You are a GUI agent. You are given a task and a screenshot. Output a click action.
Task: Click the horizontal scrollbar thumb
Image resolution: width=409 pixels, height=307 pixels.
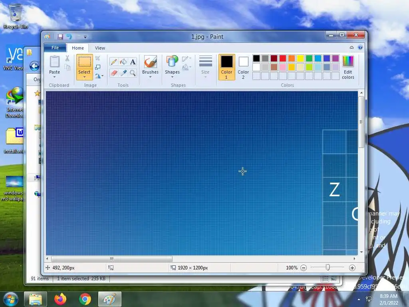pos(112,259)
